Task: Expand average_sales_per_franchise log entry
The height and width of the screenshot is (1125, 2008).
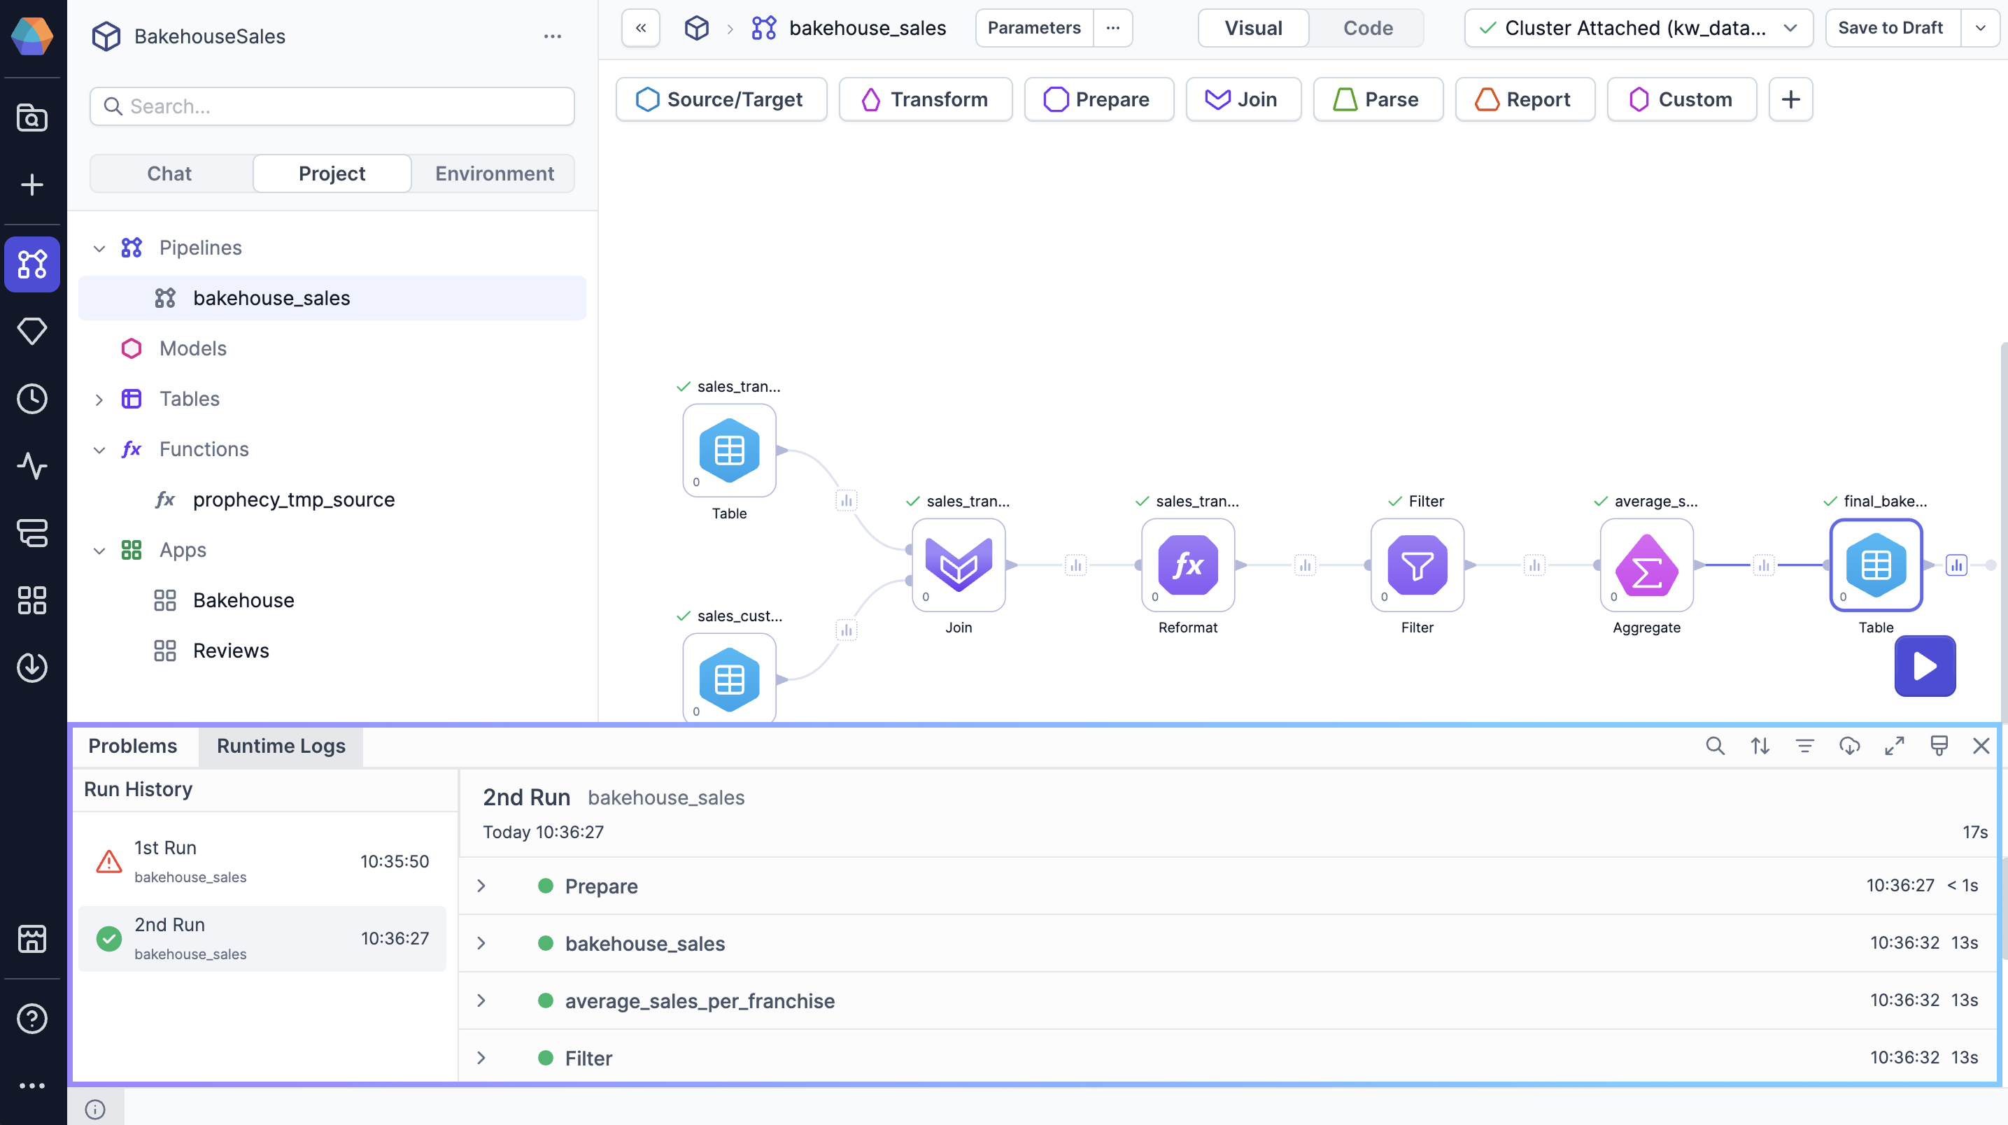Action: click(481, 1000)
